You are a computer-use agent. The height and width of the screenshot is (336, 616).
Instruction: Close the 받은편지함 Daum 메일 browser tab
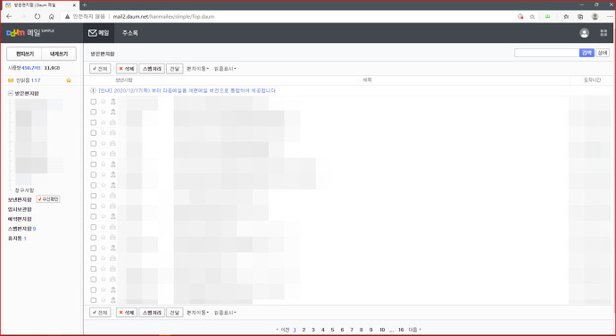point(74,5)
